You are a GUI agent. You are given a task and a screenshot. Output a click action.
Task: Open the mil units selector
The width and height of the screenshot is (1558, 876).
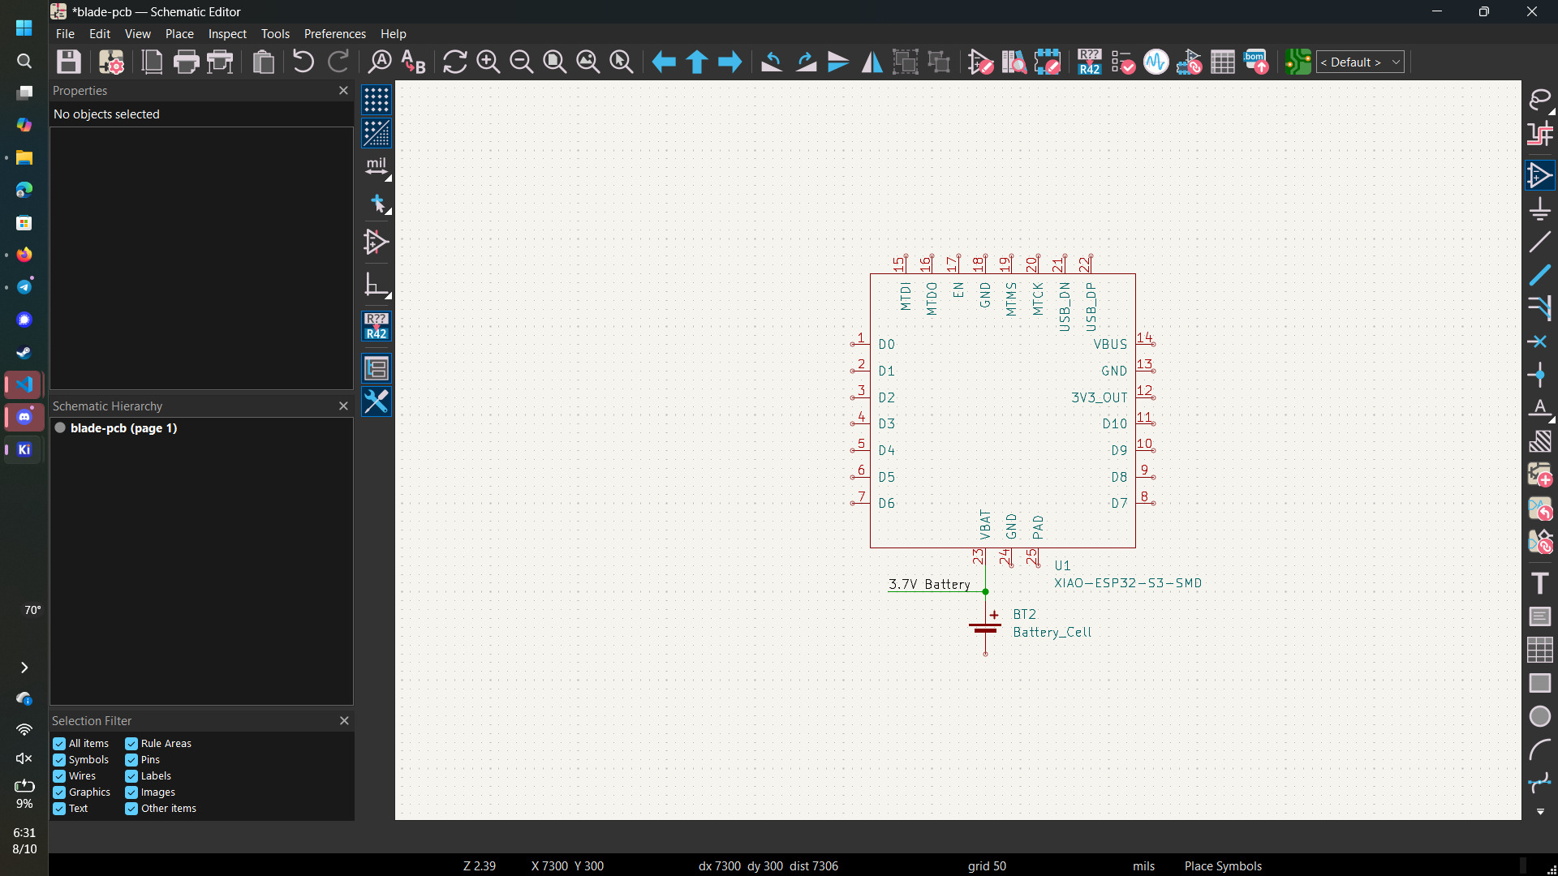(x=377, y=168)
